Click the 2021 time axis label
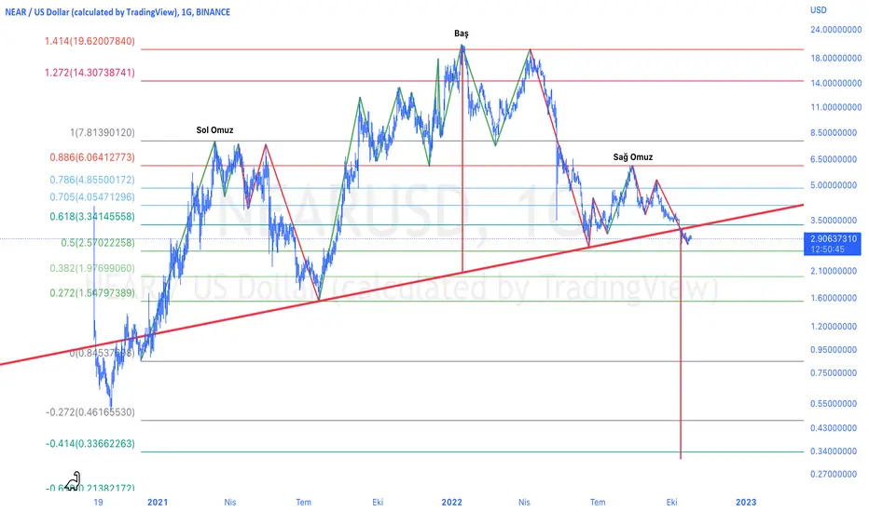 pyautogui.click(x=158, y=502)
